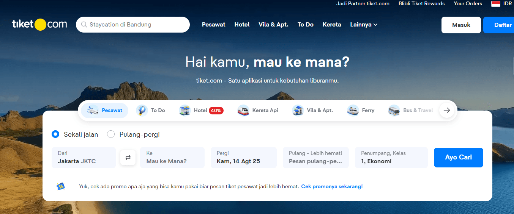Click the Staycation di Bandung search box

[133, 25]
